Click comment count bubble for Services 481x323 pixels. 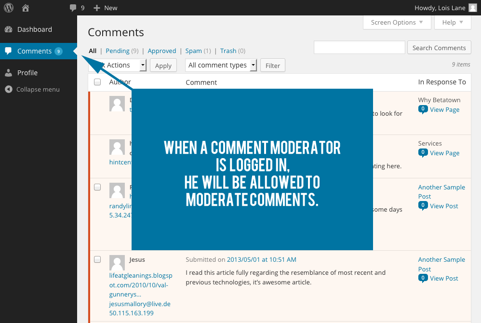(423, 152)
